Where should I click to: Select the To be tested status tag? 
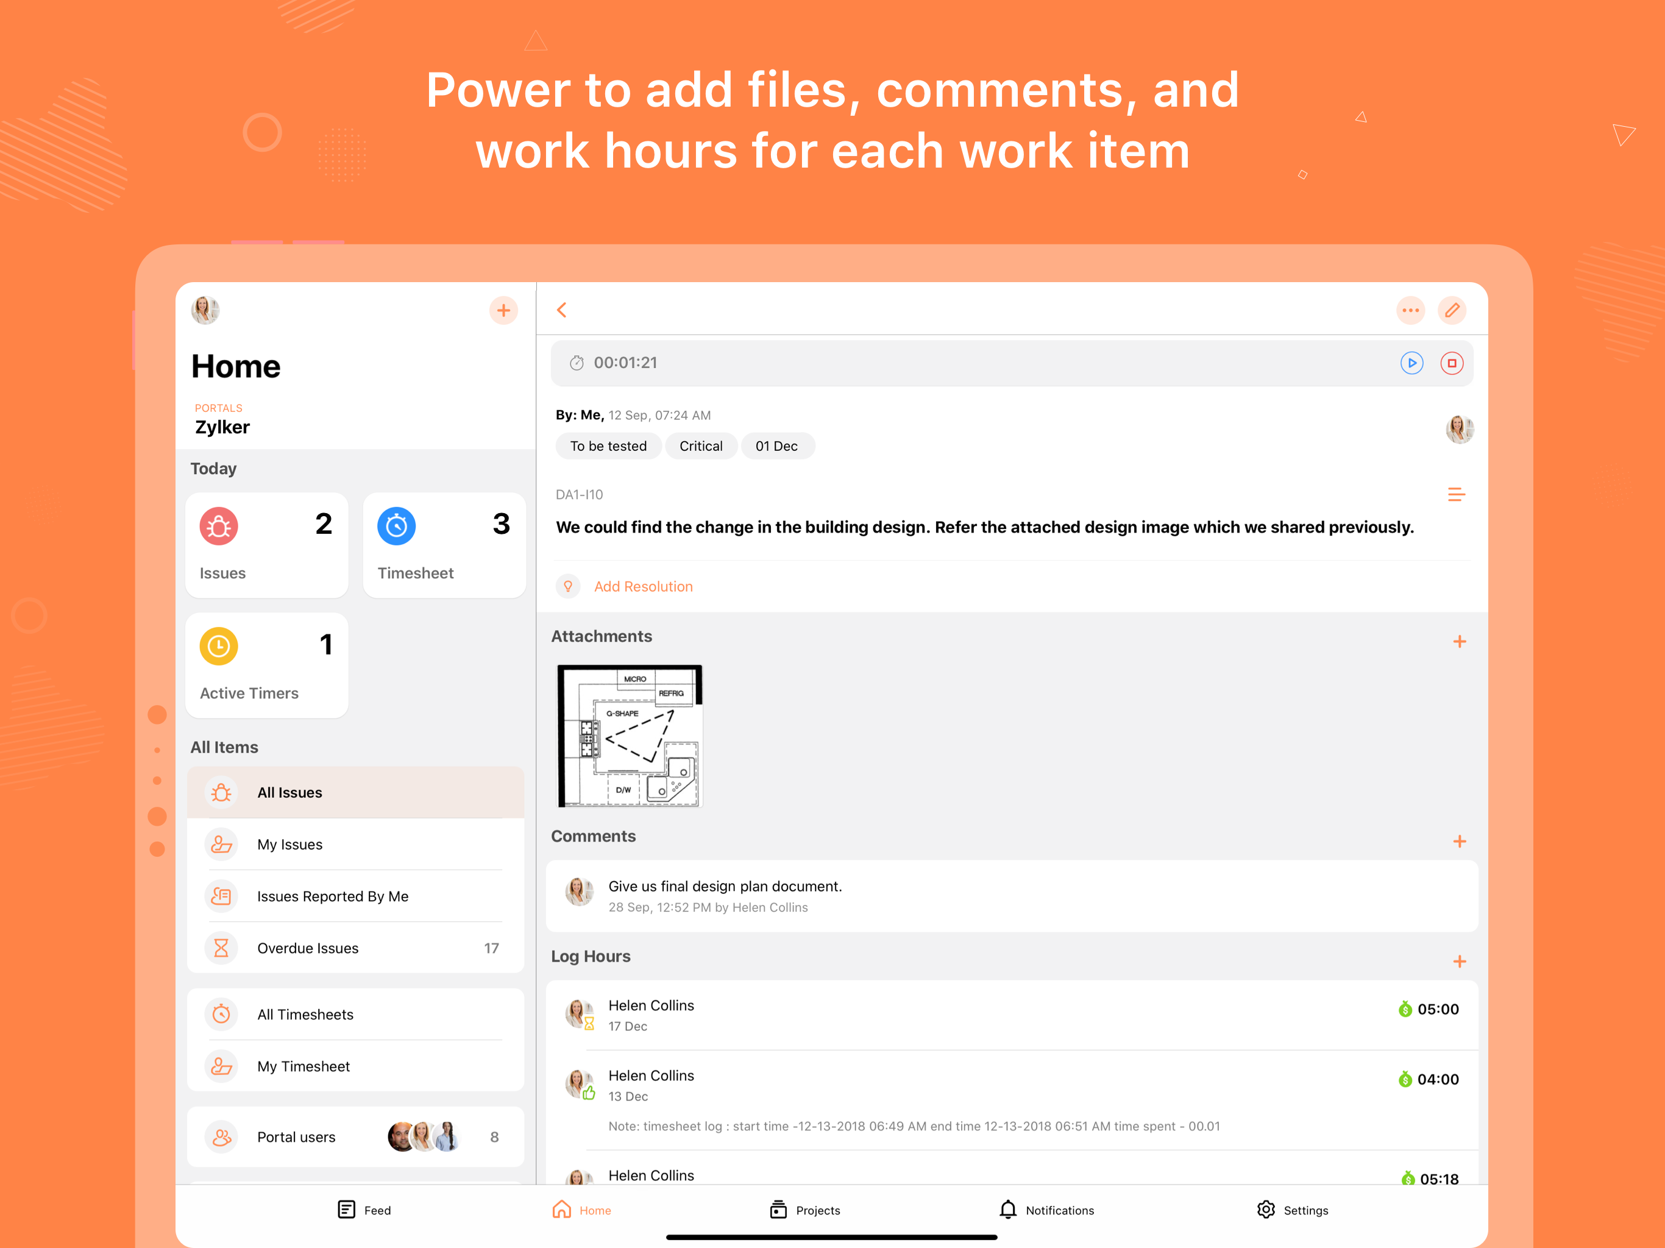(608, 445)
